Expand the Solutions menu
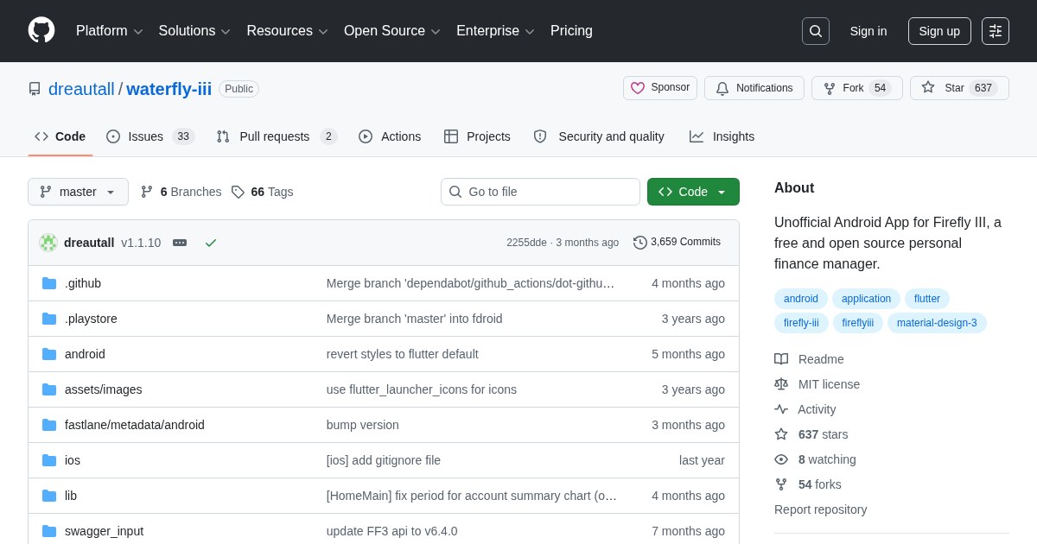 coord(194,31)
